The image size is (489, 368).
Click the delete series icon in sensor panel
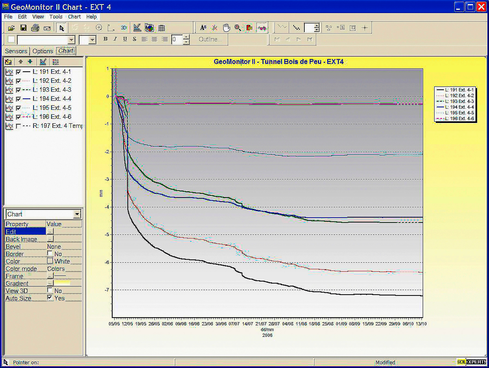tap(8, 62)
